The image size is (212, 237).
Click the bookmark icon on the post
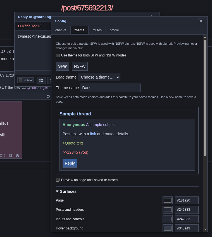click(11, 155)
